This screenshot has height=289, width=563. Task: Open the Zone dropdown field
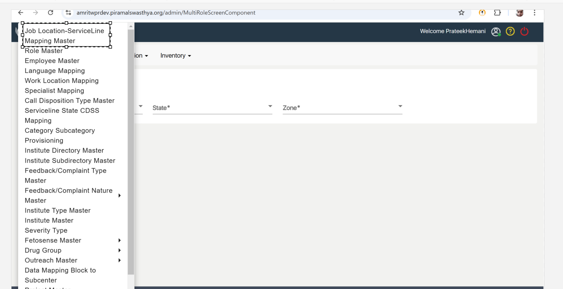point(342,108)
